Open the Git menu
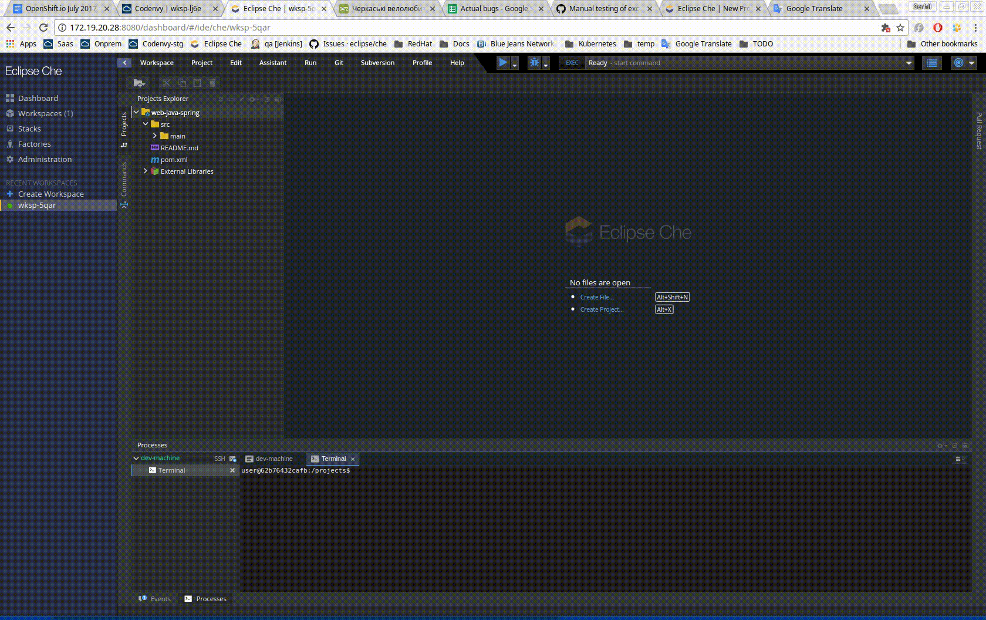 click(x=339, y=63)
